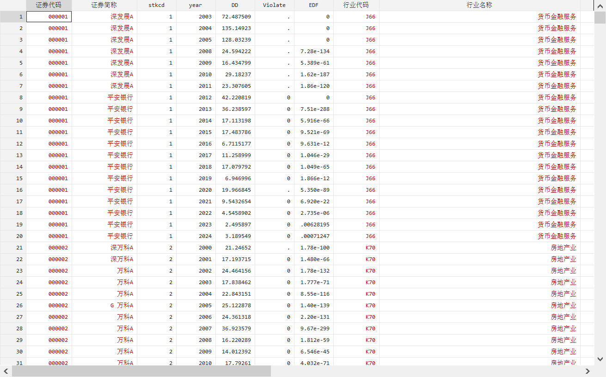Image resolution: width=606 pixels, height=377 pixels.
Task: Click the 证券代码 column header
Action: click(x=49, y=5)
